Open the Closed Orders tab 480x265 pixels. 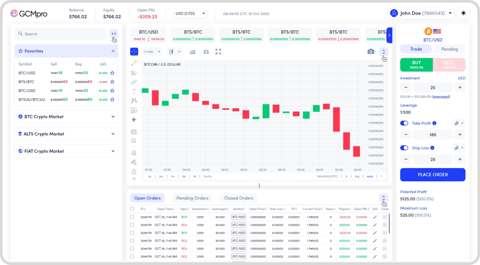(x=239, y=198)
